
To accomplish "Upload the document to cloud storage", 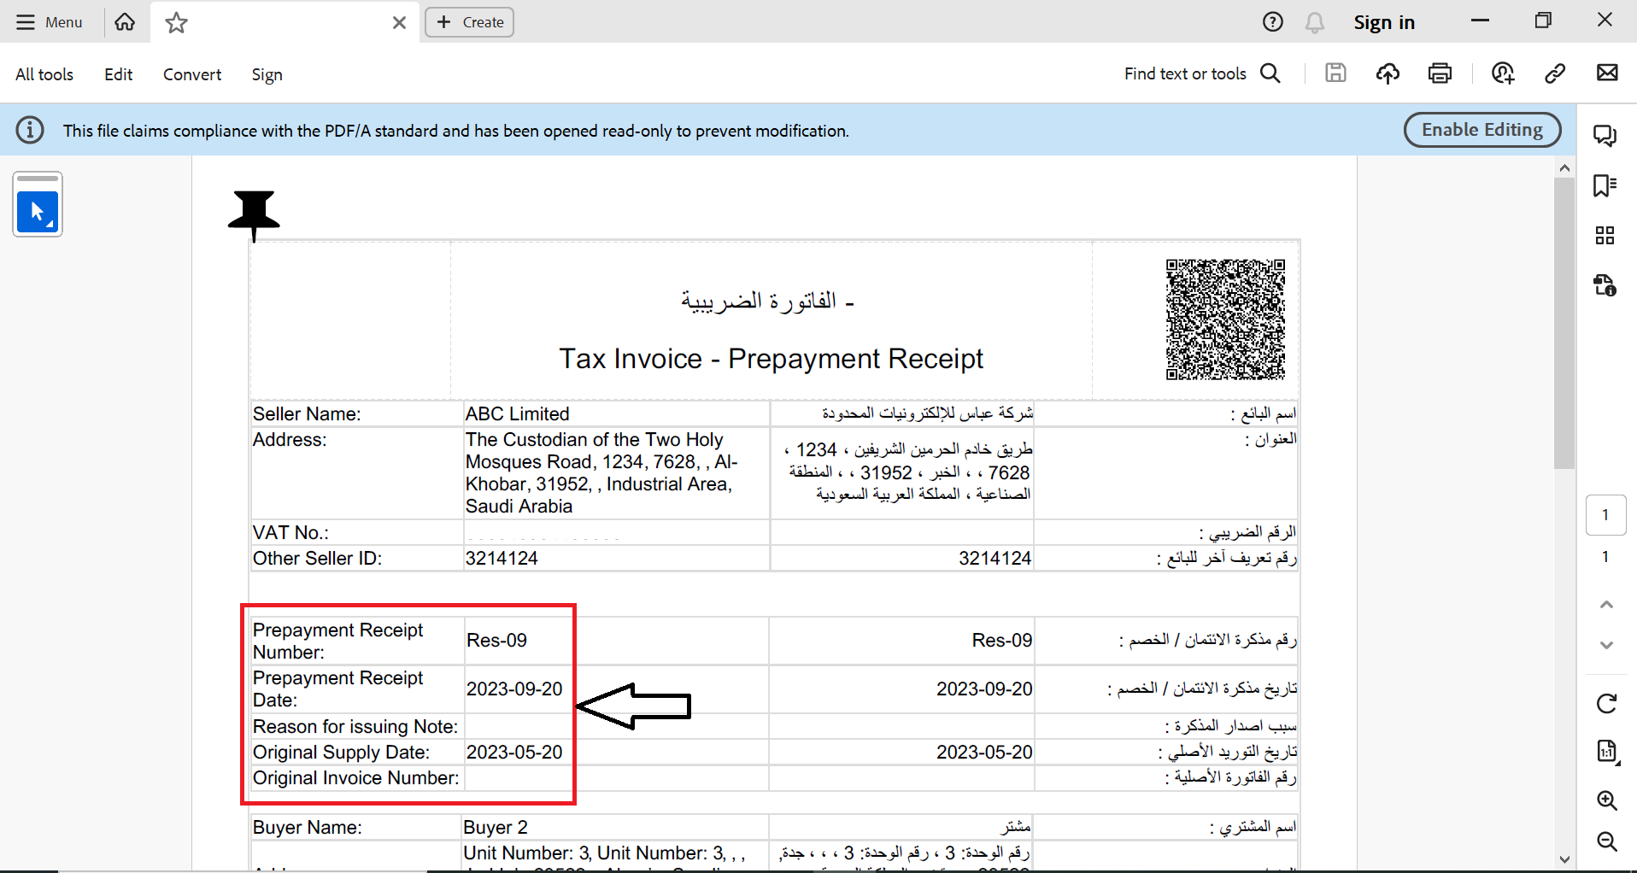I will pyautogui.click(x=1388, y=73).
